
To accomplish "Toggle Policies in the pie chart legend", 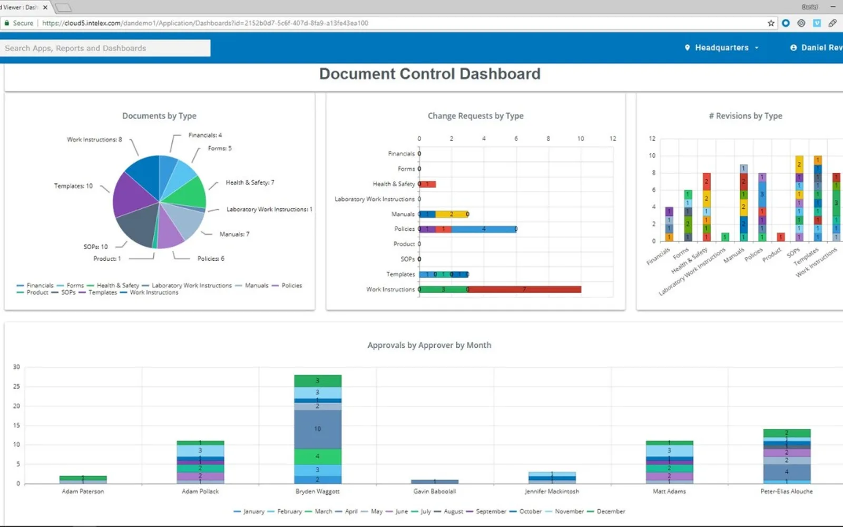I will [287, 285].
